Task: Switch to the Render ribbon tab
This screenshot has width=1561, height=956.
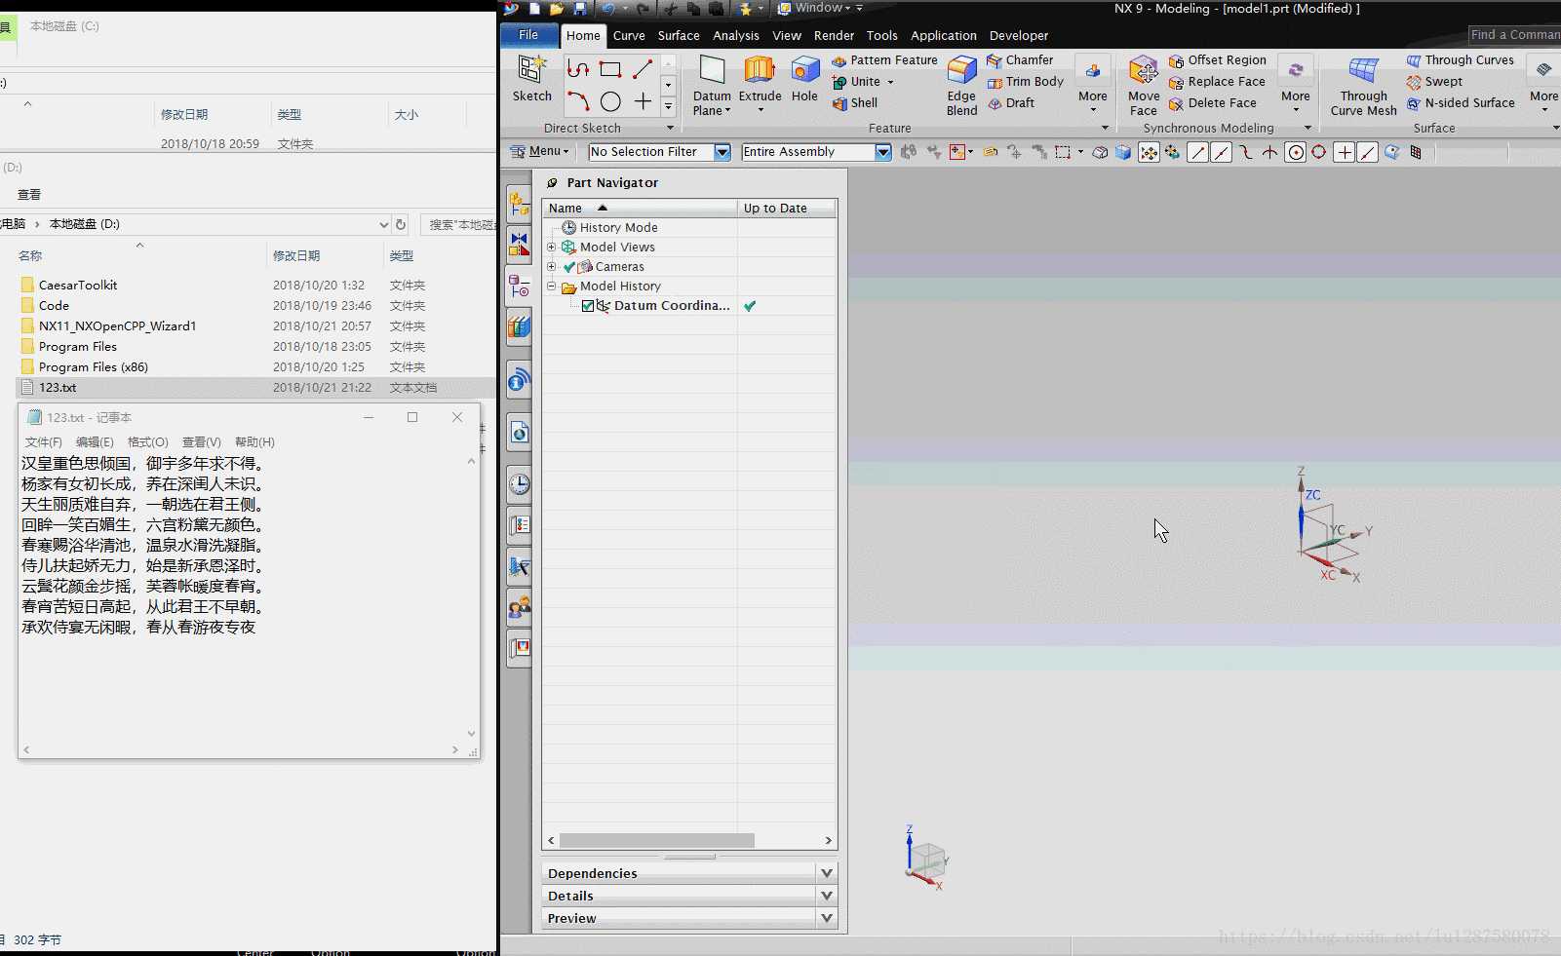Action: [x=834, y=36]
